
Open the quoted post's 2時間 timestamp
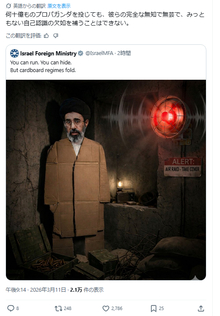point(124,53)
